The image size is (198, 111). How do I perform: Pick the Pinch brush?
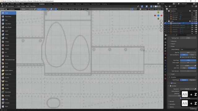(8, 63)
